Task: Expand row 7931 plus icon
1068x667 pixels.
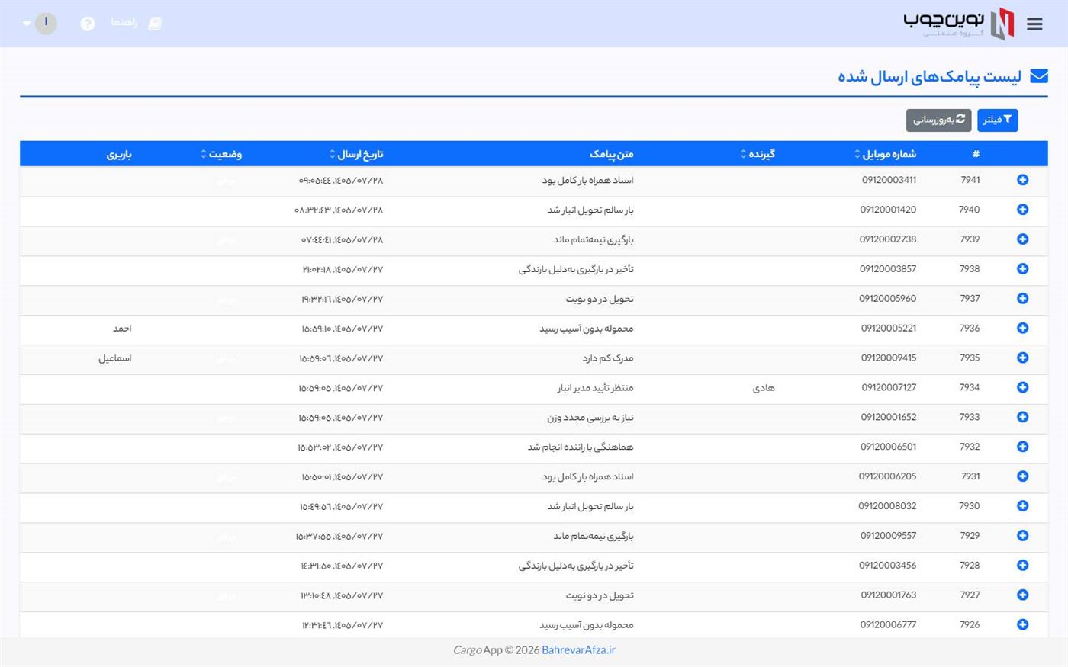Action: 1022,476
